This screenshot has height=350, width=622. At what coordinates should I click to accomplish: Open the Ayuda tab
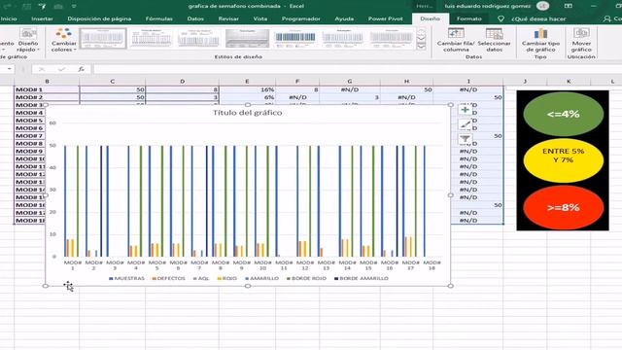pyautogui.click(x=344, y=18)
